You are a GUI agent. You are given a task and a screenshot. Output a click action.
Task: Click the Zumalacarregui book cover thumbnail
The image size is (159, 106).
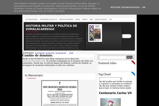[95, 33]
